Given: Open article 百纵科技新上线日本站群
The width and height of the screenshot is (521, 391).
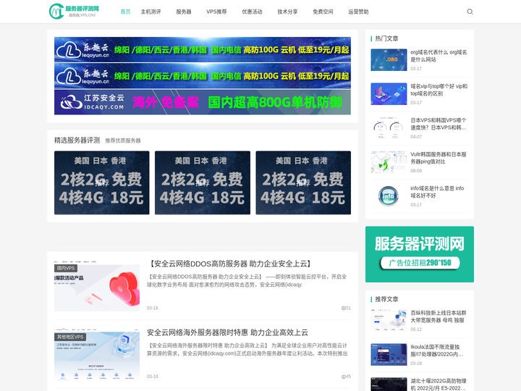Looking at the screenshot, I should coord(439,316).
